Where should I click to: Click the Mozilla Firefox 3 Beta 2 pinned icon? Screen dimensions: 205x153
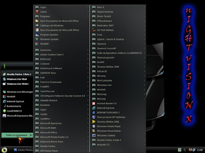(4, 75)
